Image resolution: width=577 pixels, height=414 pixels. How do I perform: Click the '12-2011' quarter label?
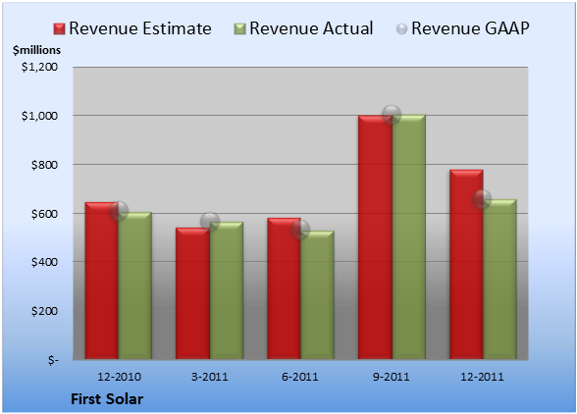(482, 377)
